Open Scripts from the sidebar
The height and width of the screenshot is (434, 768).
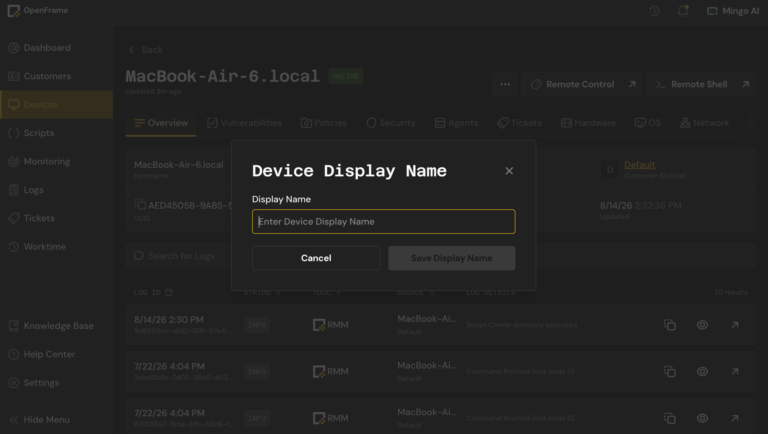(56, 133)
